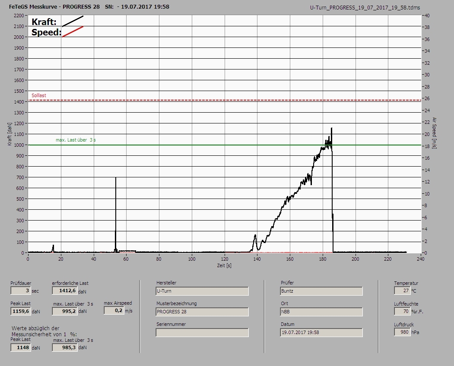The width and height of the screenshot is (454, 366).
Task: Click the Datum field 19.07.2017 19:58
Action: [x=321, y=332]
